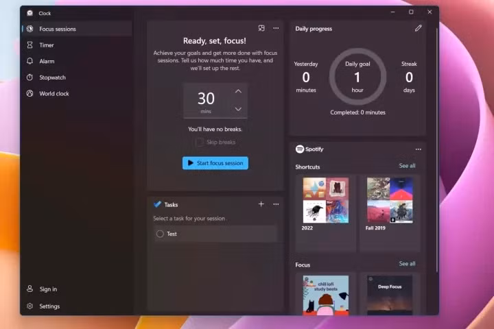Screen dimensions: 494x329
Task: Click the Yesterday 0 minutes value
Action: 306,77
